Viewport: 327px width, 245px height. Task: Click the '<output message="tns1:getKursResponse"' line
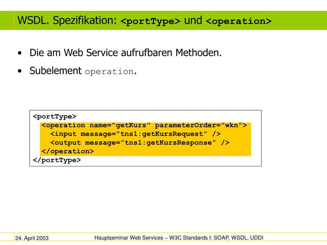140,143
